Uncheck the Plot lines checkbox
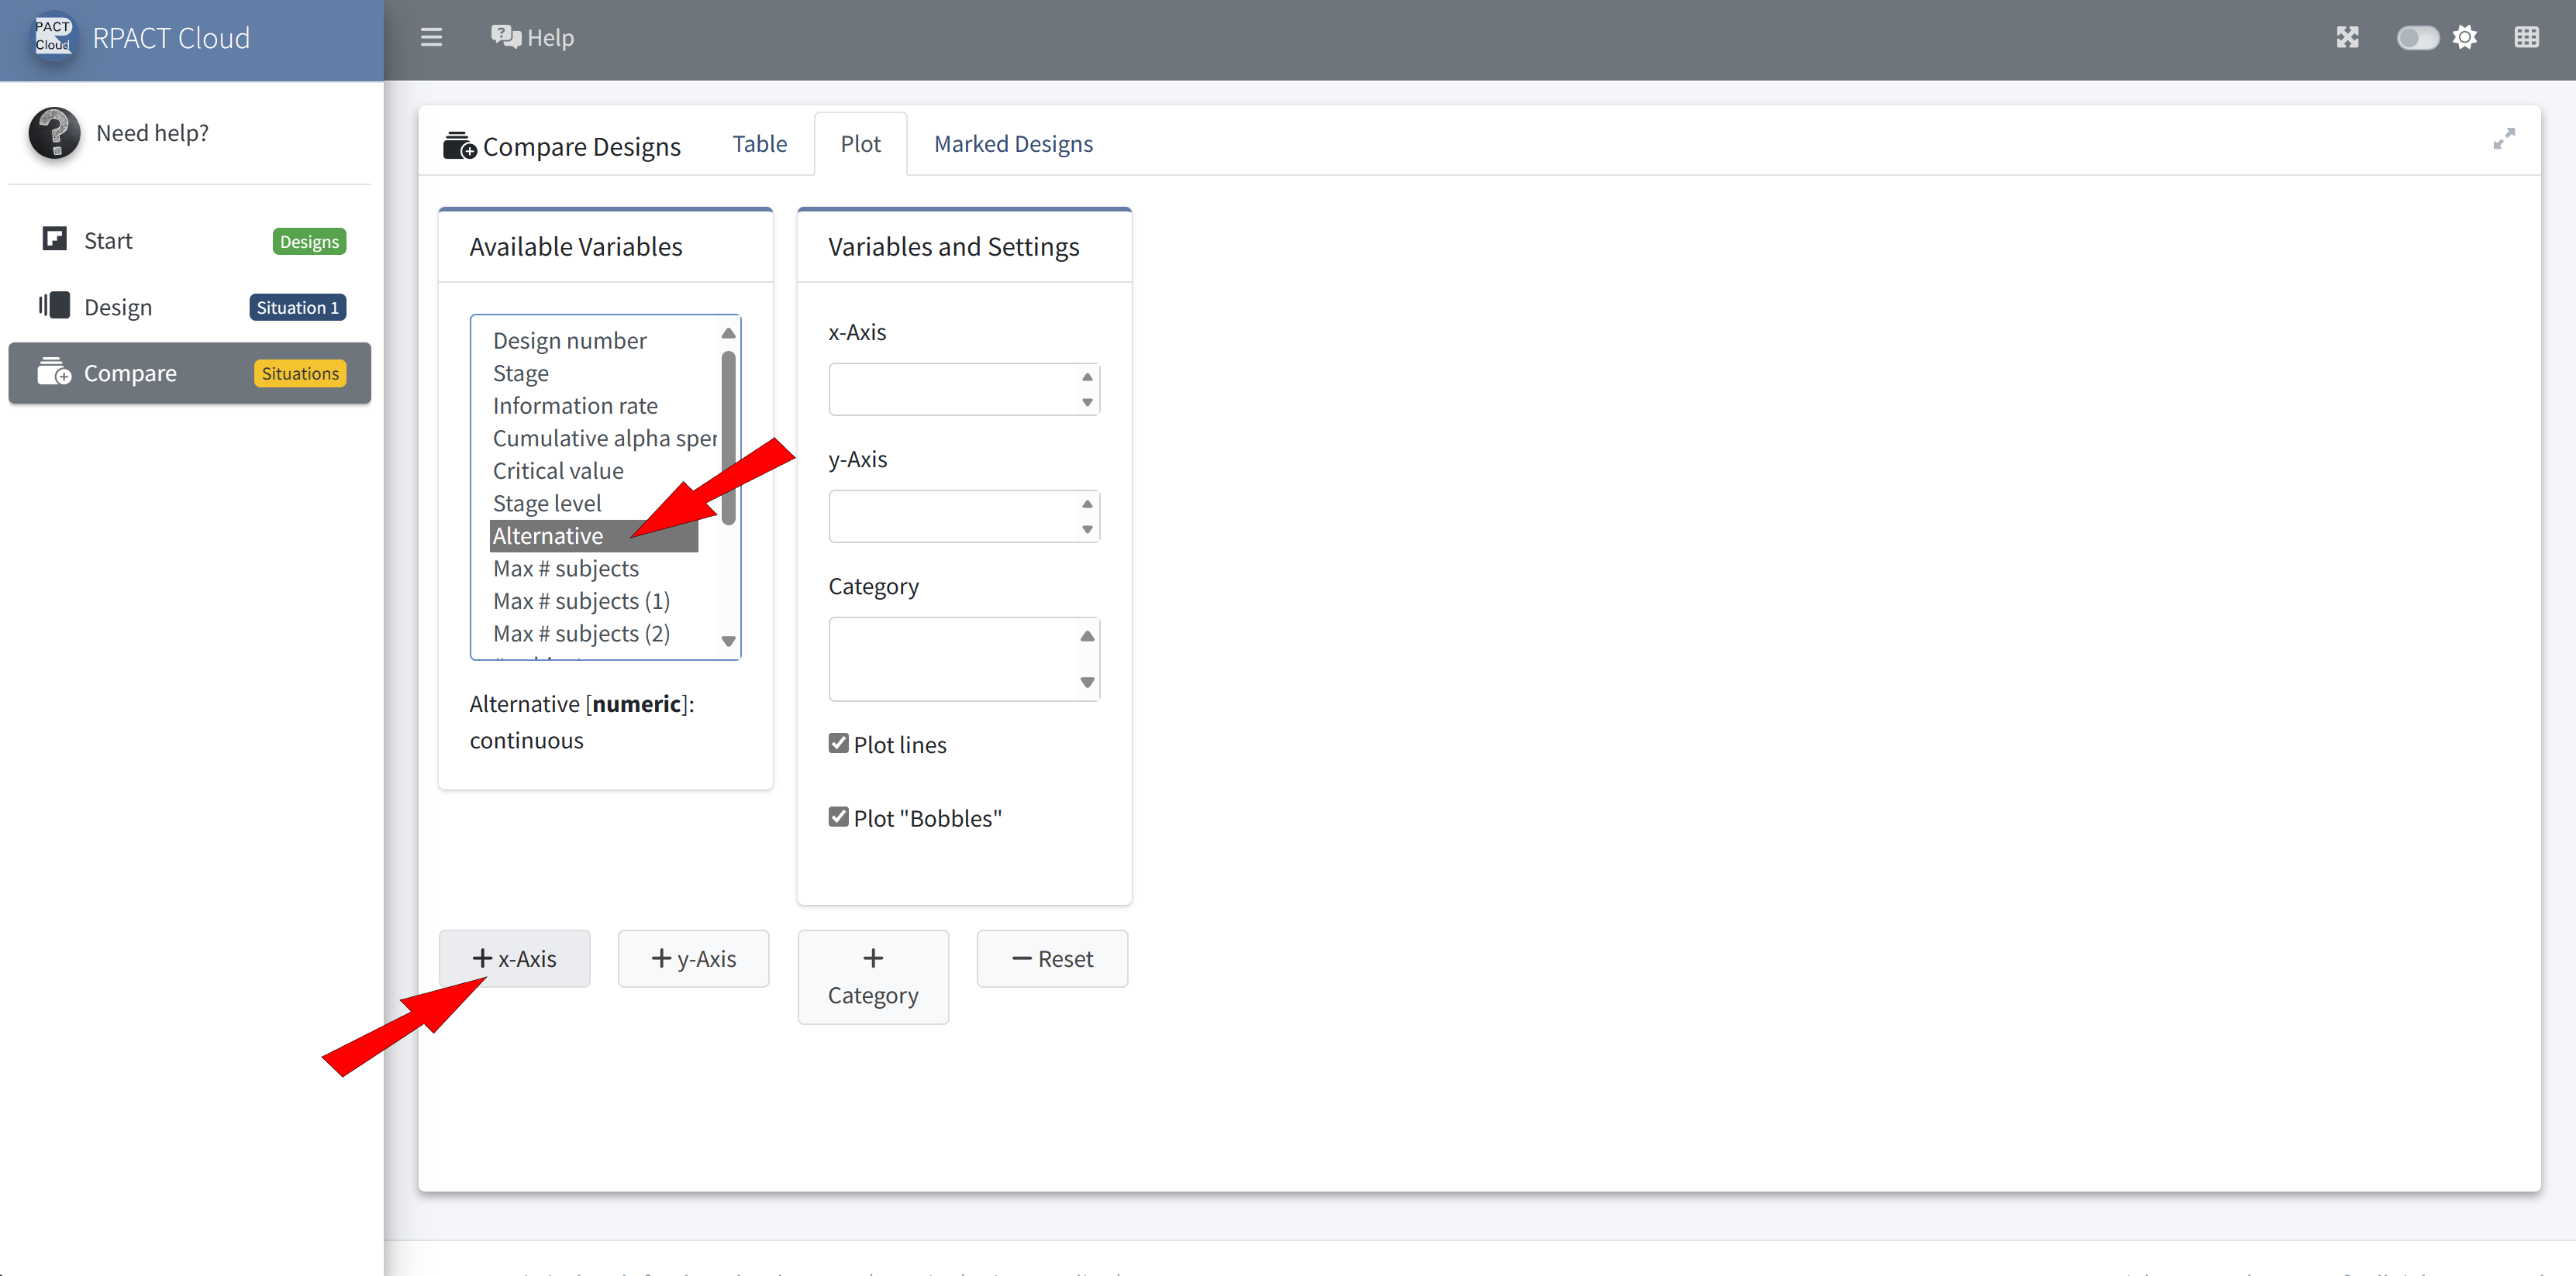The width and height of the screenshot is (2576, 1276). 838,744
